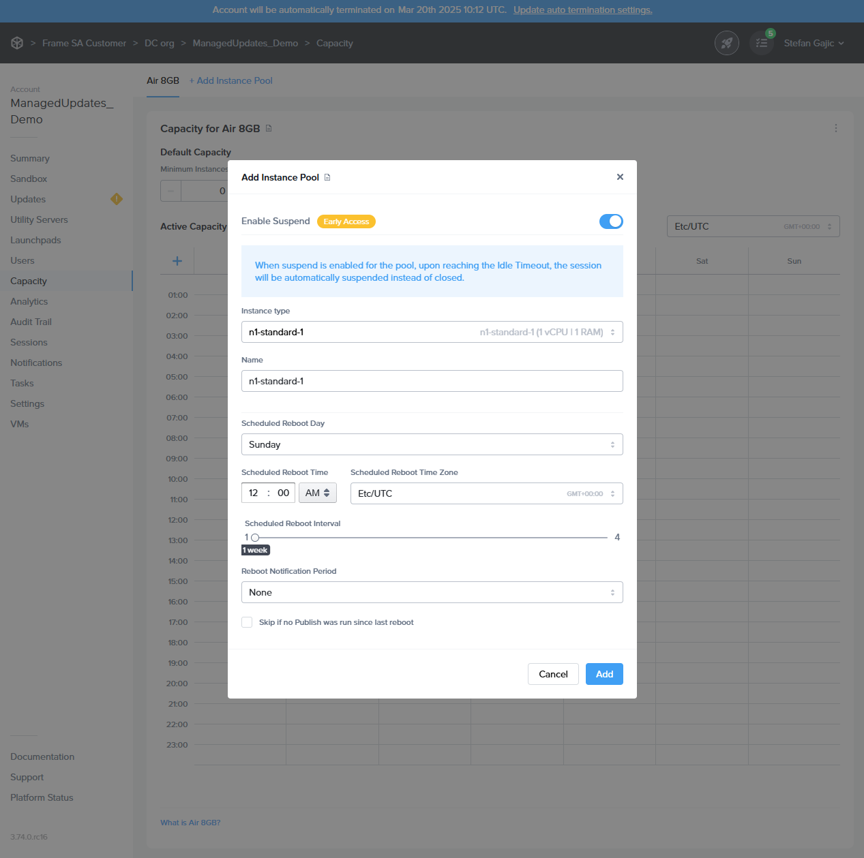Close the Add Instance Pool dialog
864x858 pixels.
point(620,177)
